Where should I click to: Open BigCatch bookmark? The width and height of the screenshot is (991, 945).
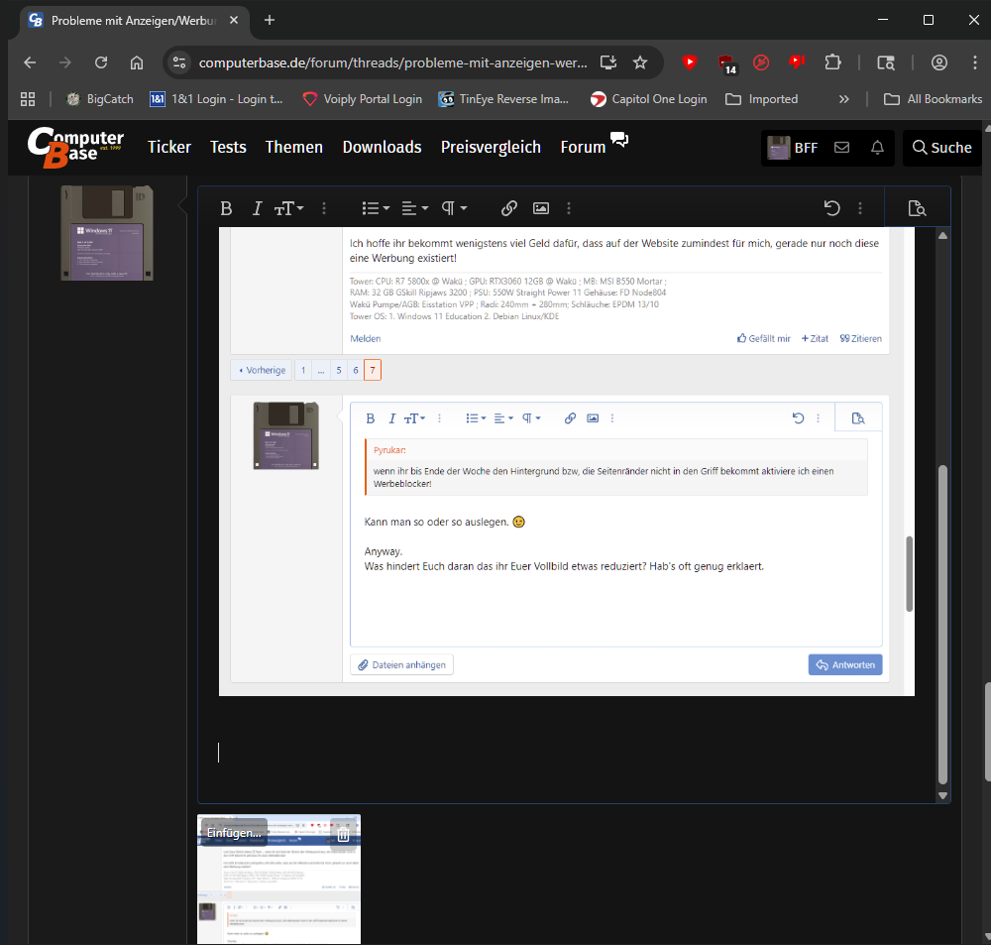tap(100, 99)
